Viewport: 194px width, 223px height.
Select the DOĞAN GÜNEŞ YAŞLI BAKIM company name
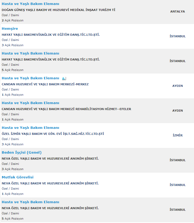(58, 10)
